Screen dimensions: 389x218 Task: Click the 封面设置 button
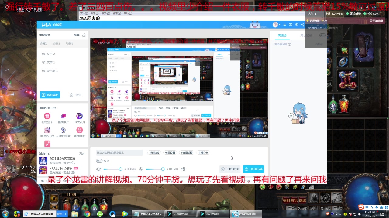[x=170, y=153]
